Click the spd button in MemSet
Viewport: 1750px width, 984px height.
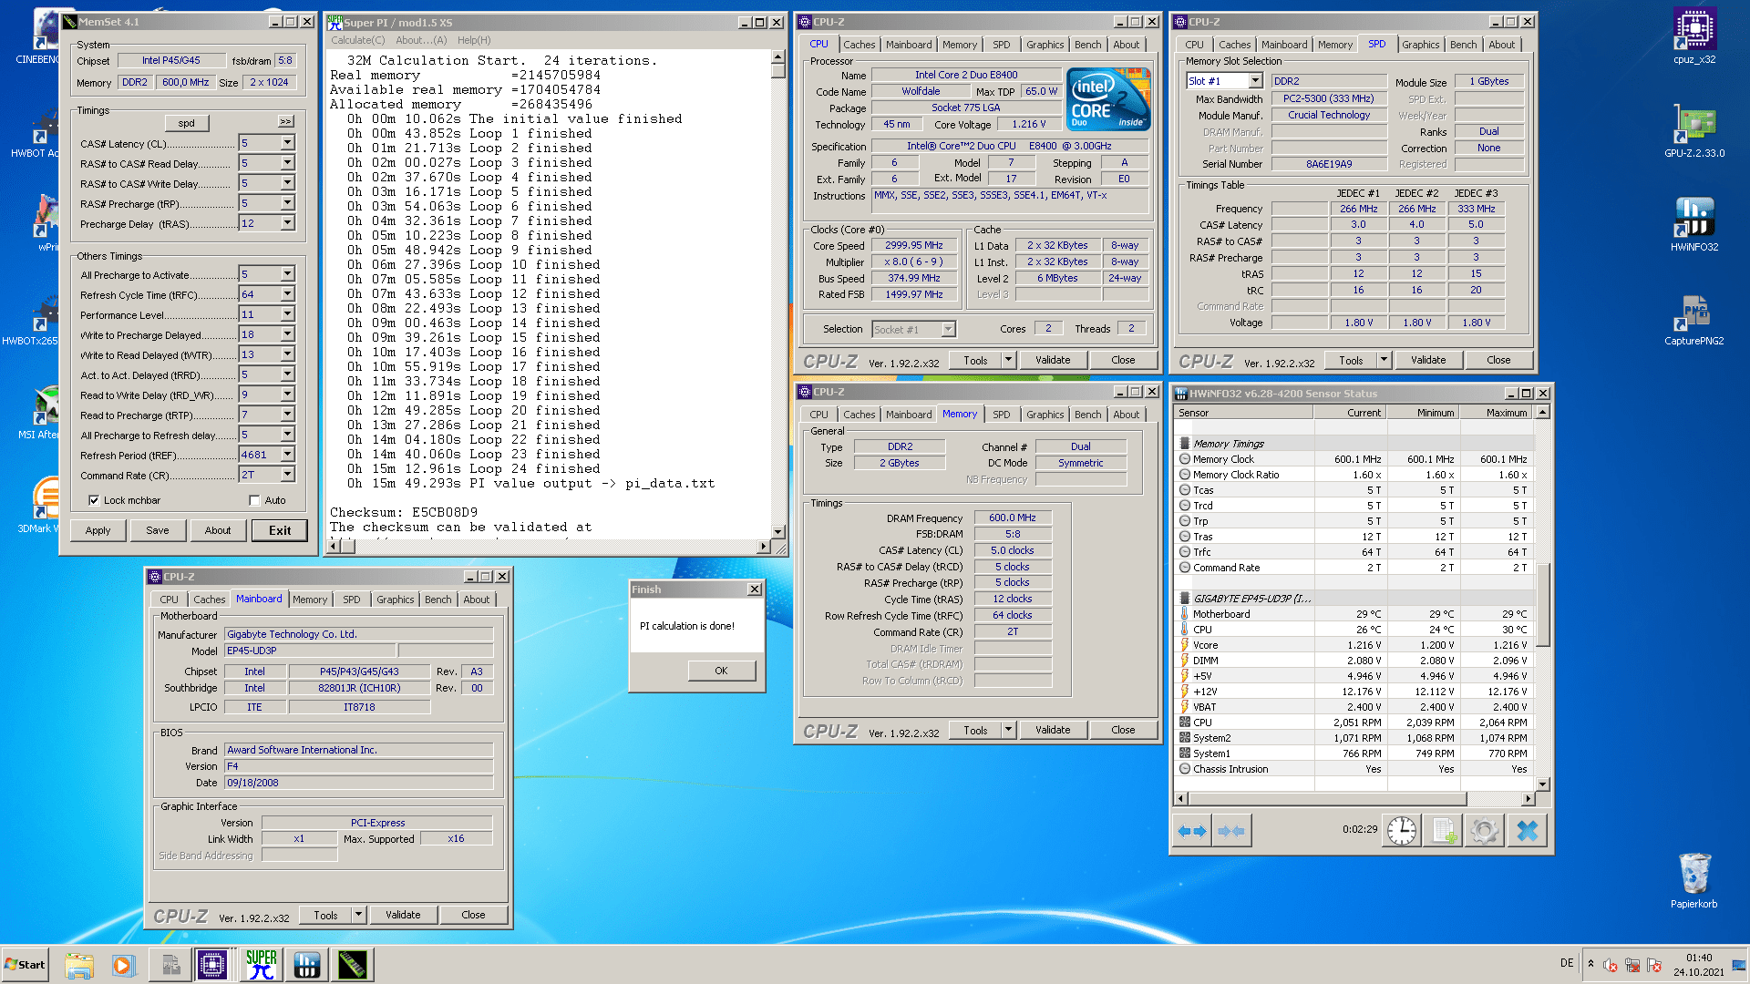186,122
